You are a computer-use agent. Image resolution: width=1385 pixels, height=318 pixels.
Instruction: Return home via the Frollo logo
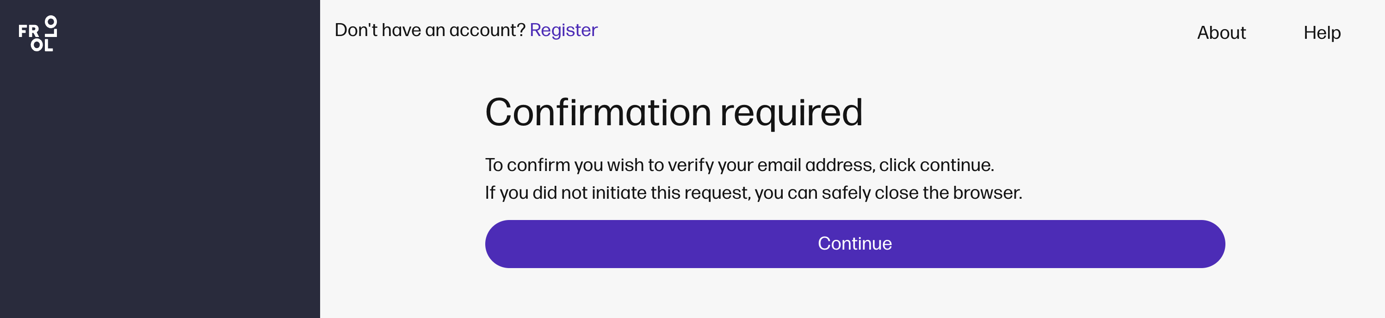37,33
